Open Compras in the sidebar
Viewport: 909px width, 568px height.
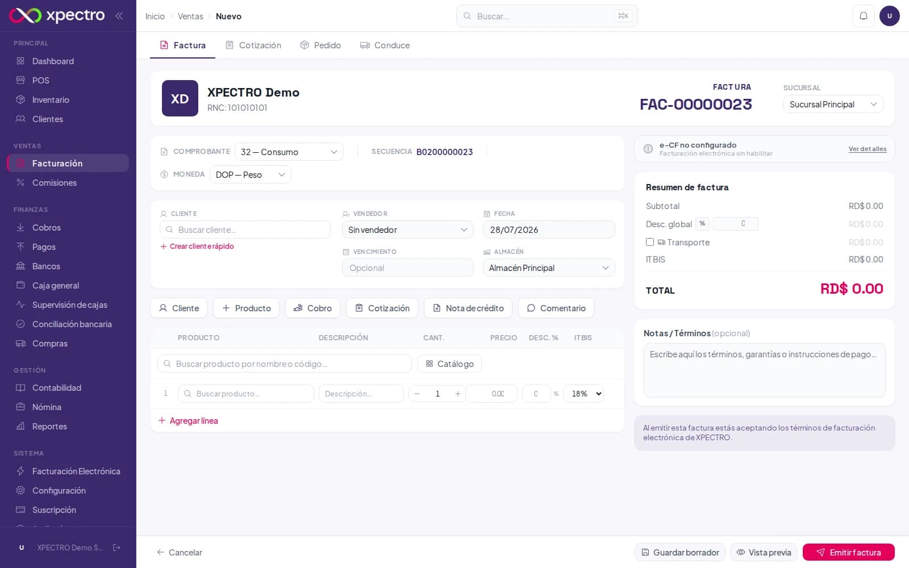(68, 343)
